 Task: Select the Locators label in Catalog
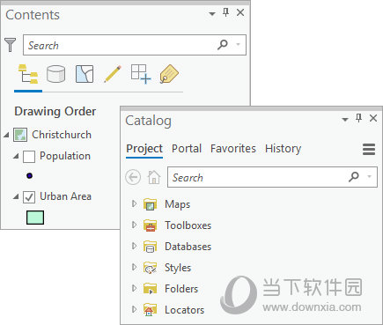click(x=185, y=310)
